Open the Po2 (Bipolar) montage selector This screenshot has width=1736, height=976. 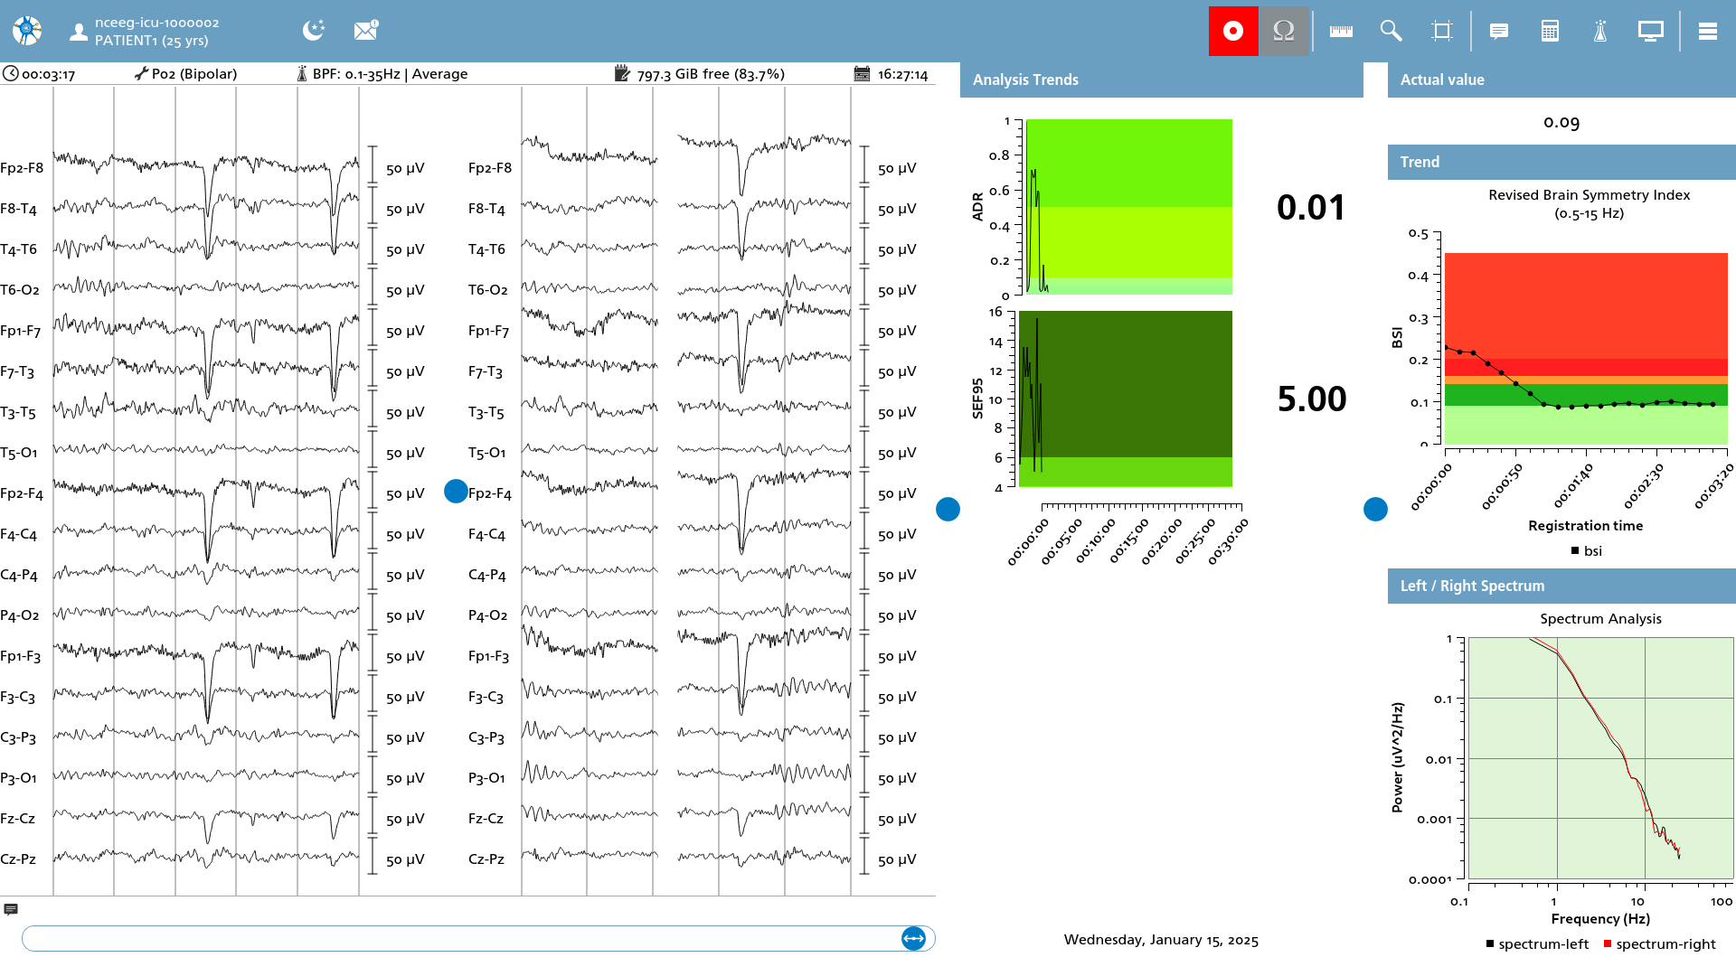pos(186,74)
